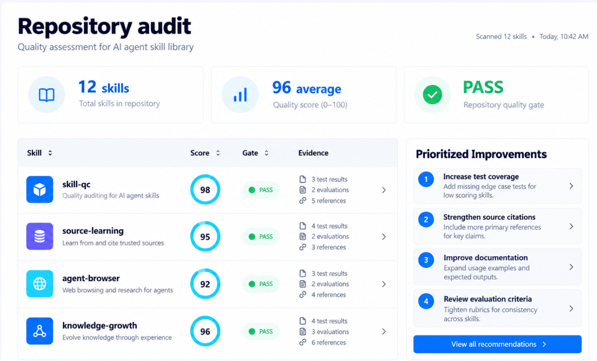
Task: Expand the agent-browser row chevron
Action: click(384, 284)
